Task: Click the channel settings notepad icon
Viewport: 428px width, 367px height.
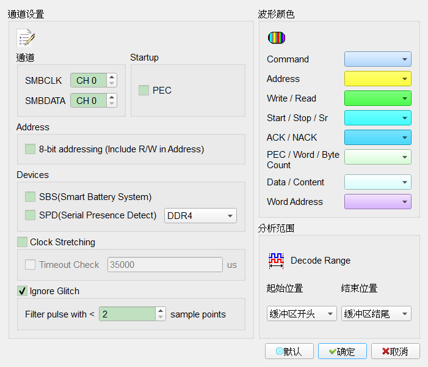Action: pos(26,38)
